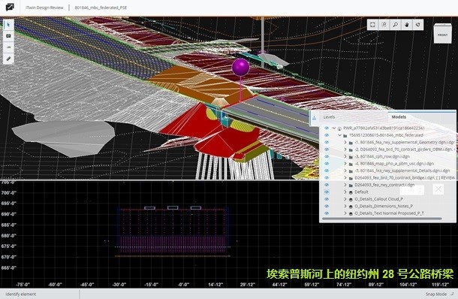
Task: Activate the Select element arrow tool
Action: [8, 25]
